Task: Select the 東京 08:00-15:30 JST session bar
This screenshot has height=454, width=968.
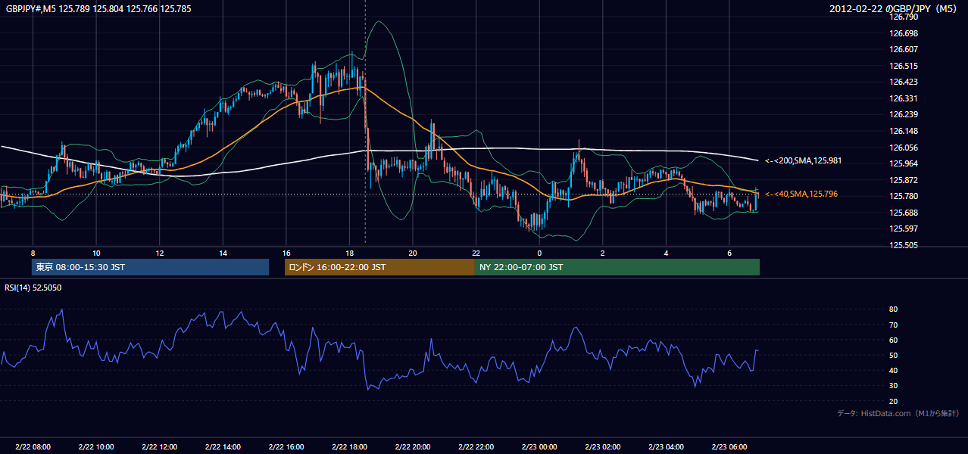Action: [150, 267]
